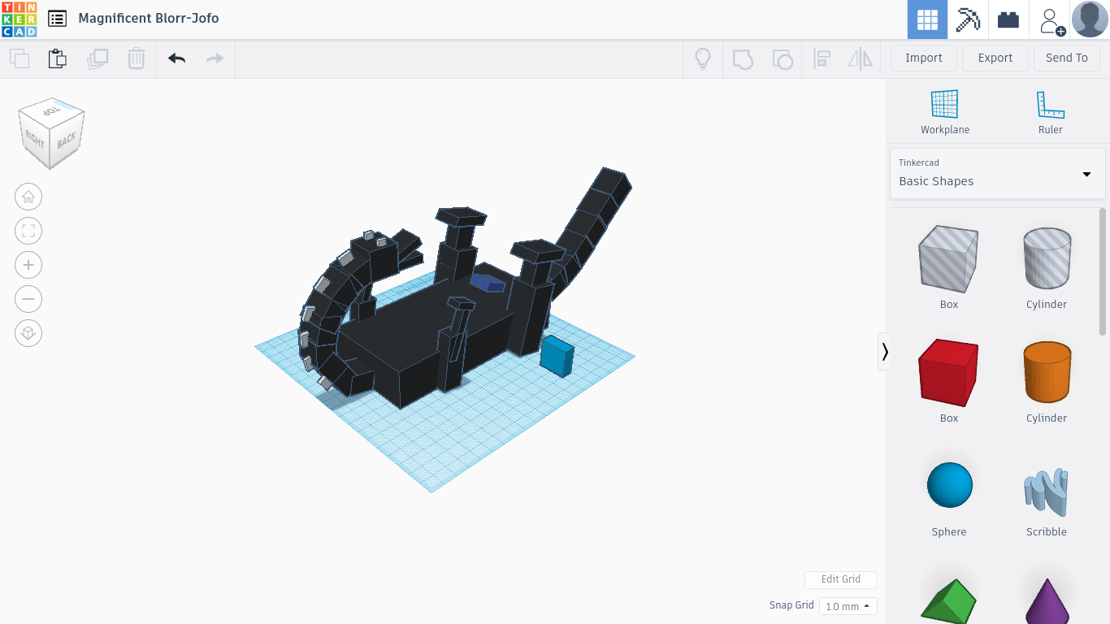Click the Magnificent Blorr-Jofo design name

pos(149,18)
